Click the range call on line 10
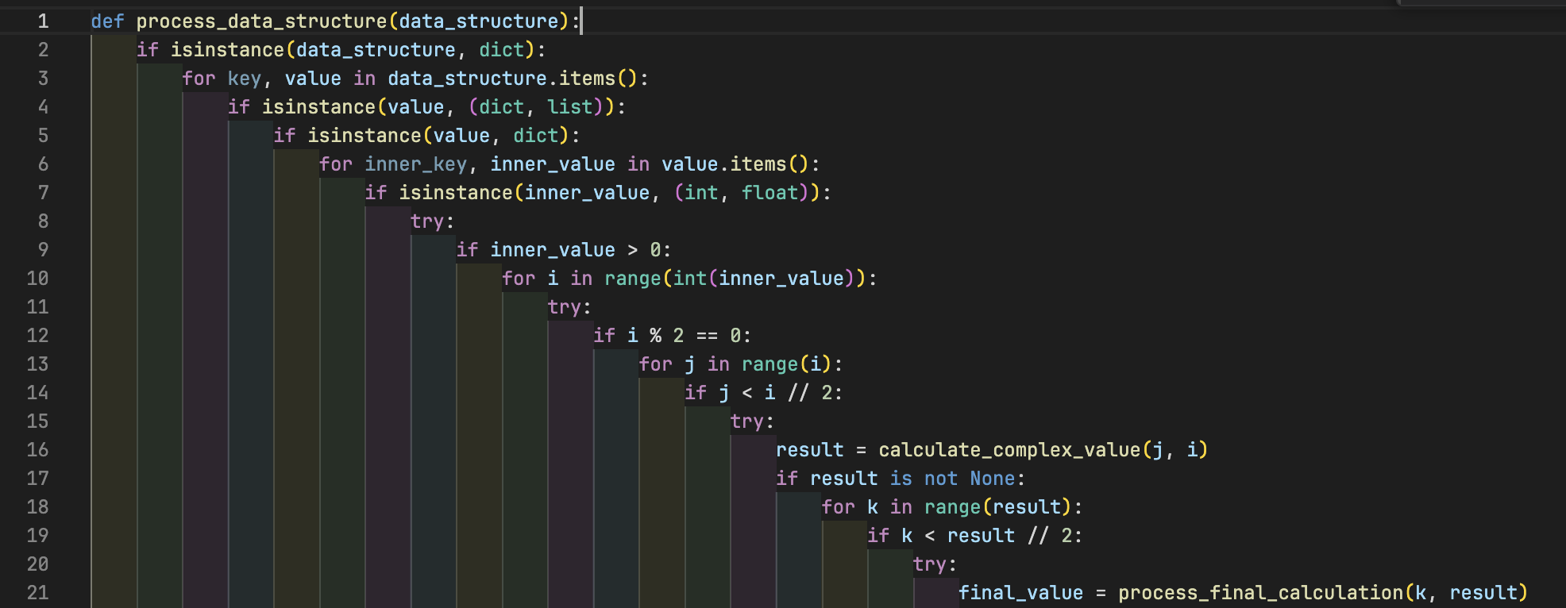This screenshot has width=1566, height=608. pyautogui.click(x=632, y=279)
